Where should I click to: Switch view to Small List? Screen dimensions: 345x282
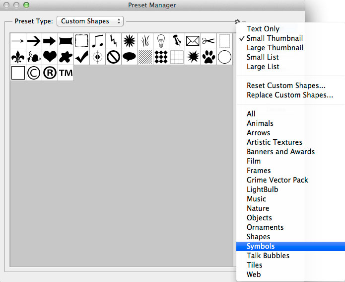pyautogui.click(x=263, y=57)
